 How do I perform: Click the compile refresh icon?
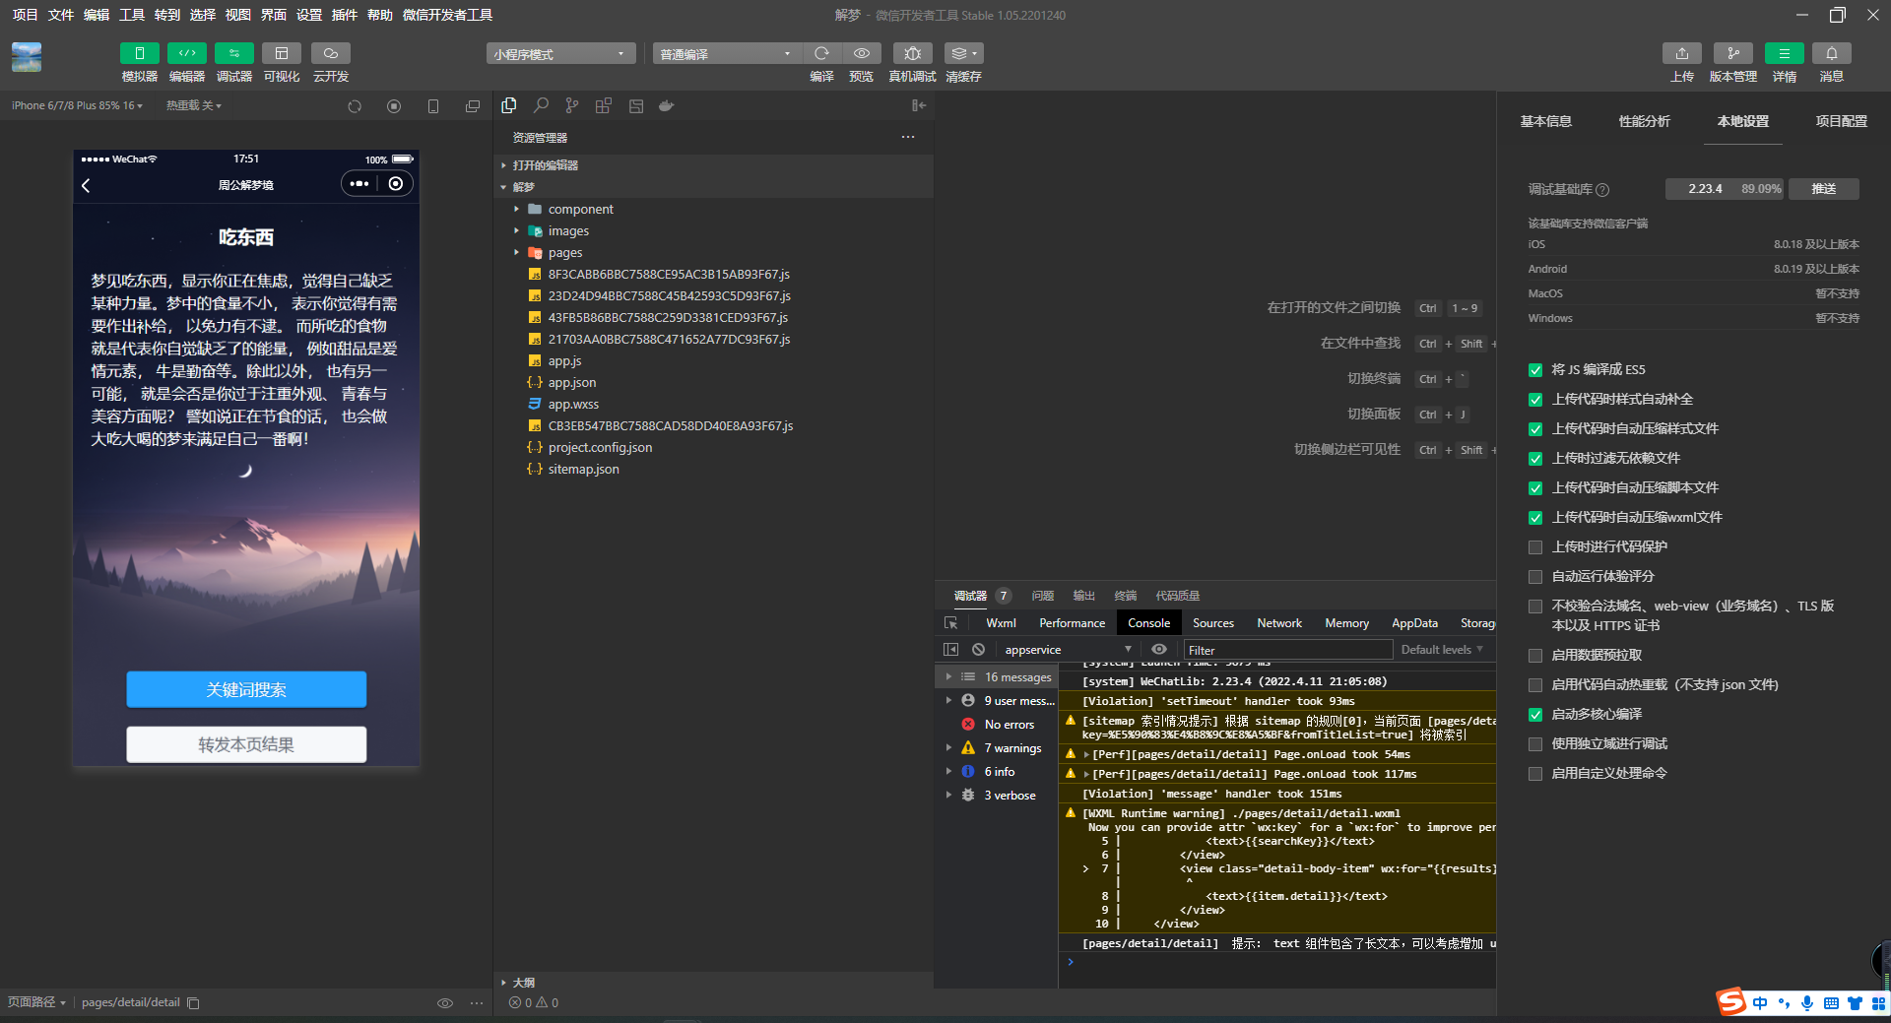click(821, 53)
